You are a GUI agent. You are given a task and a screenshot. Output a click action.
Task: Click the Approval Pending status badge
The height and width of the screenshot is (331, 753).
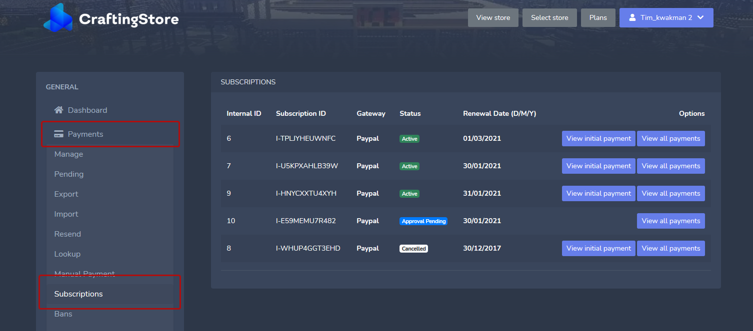(x=423, y=221)
